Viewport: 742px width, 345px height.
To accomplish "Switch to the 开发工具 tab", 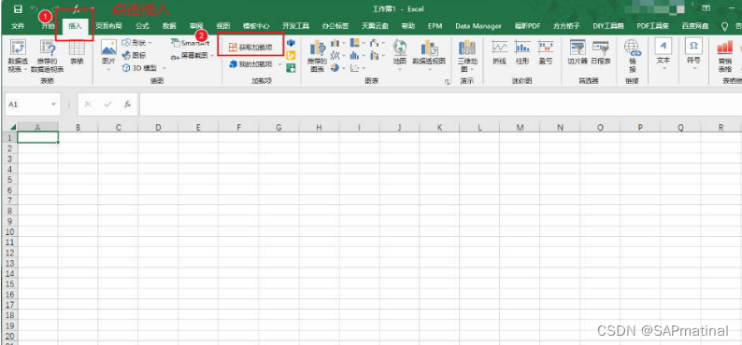I will 295,26.
